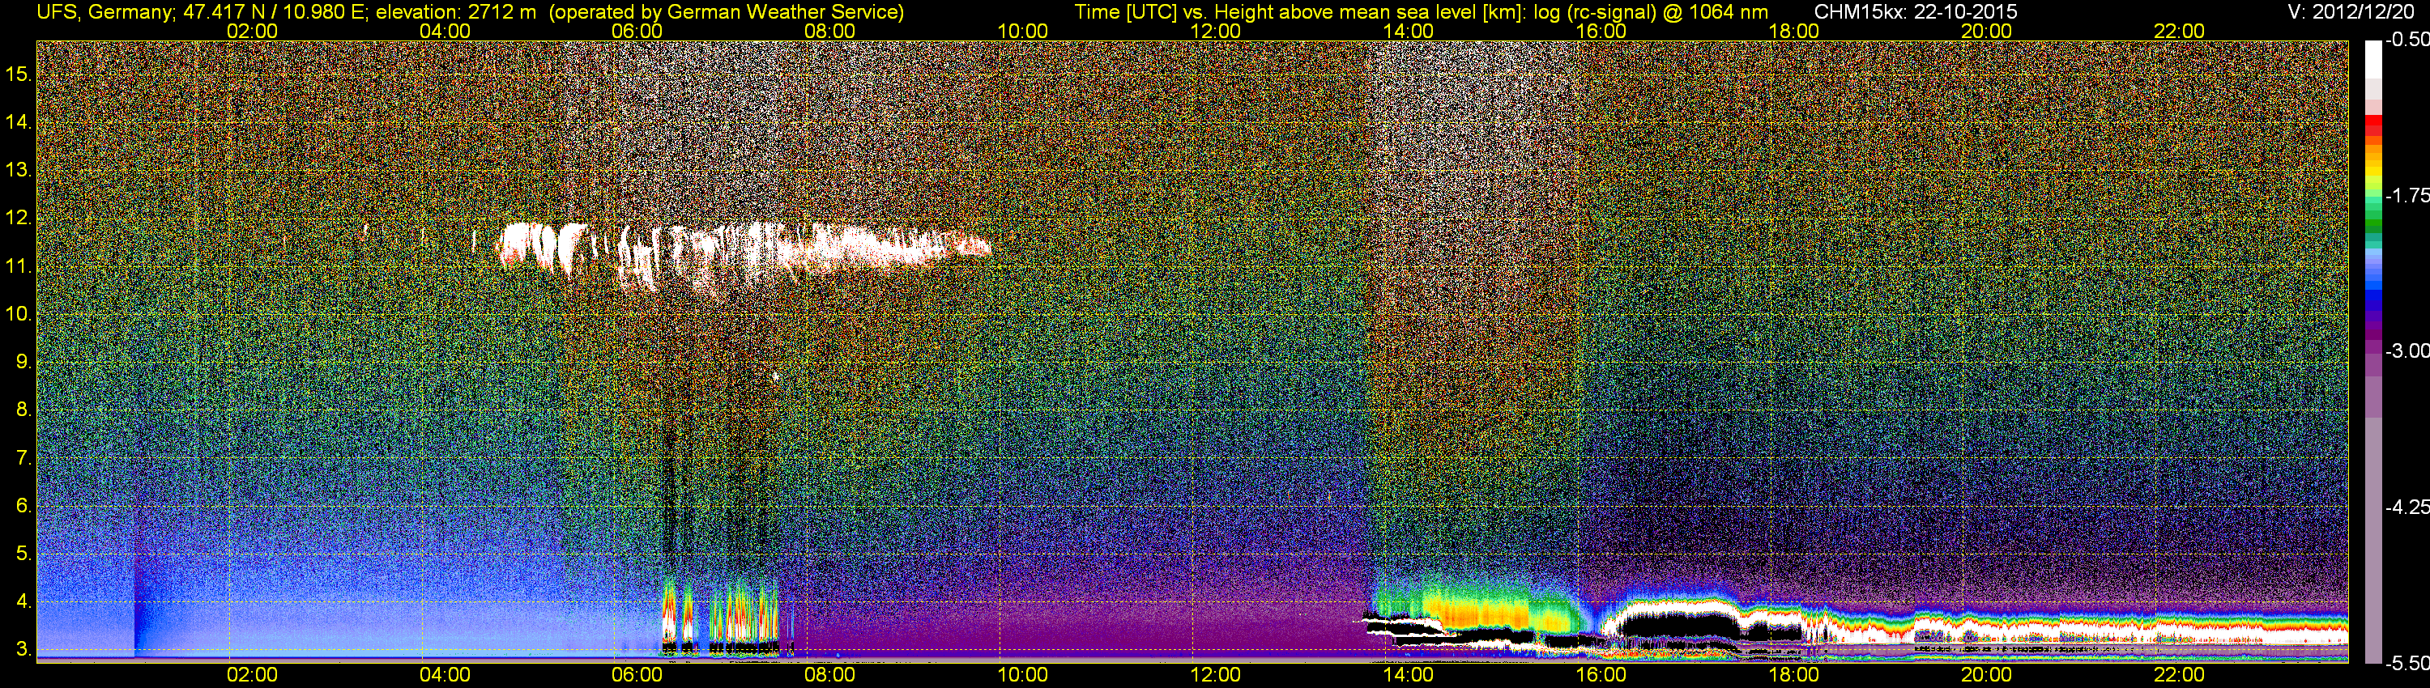Click the "-1.75" colorbar value
The image size is (2430, 688).
[2407, 195]
